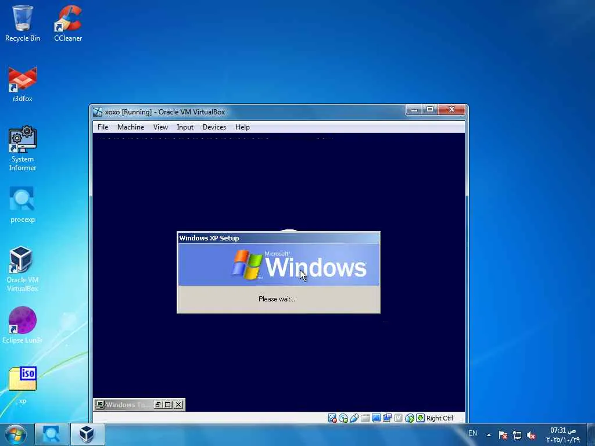The width and height of the screenshot is (595, 446).
Task: Select the Eclipse Lun3r desktop shortcut
Action: click(23, 325)
